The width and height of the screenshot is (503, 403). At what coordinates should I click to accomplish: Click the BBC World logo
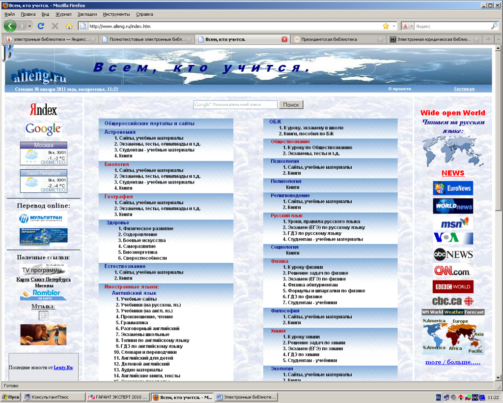[x=453, y=286]
